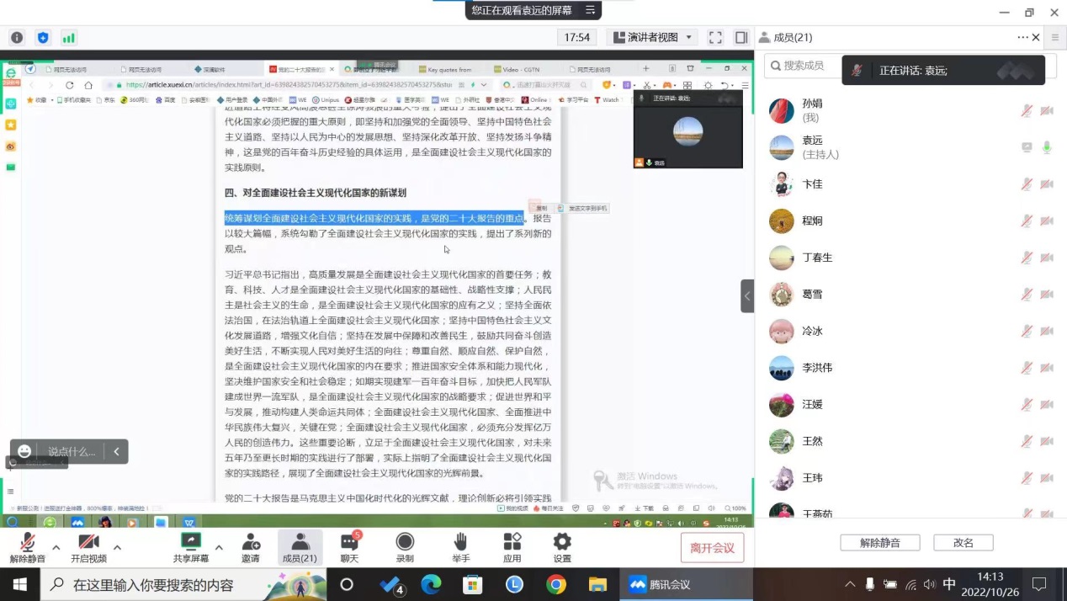
Task: Open the meeting info icon
Action: point(17,38)
